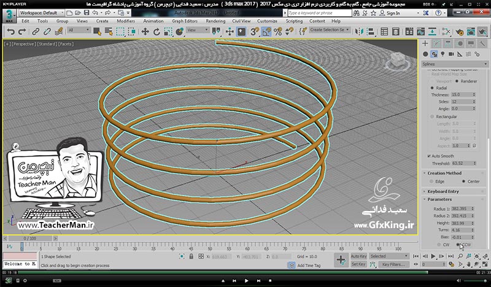Screen dimensions: 491x287
Task: Click Sign In in the title bar
Action: [393, 13]
